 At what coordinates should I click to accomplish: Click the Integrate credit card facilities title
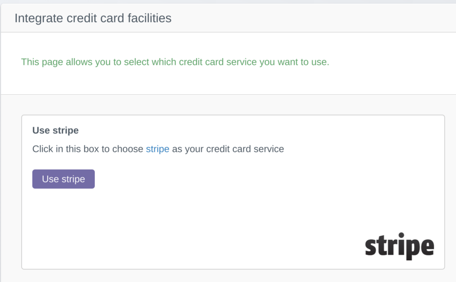(93, 18)
